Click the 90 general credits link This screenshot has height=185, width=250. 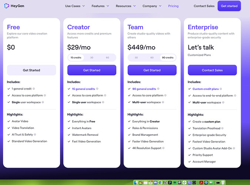(x=144, y=89)
